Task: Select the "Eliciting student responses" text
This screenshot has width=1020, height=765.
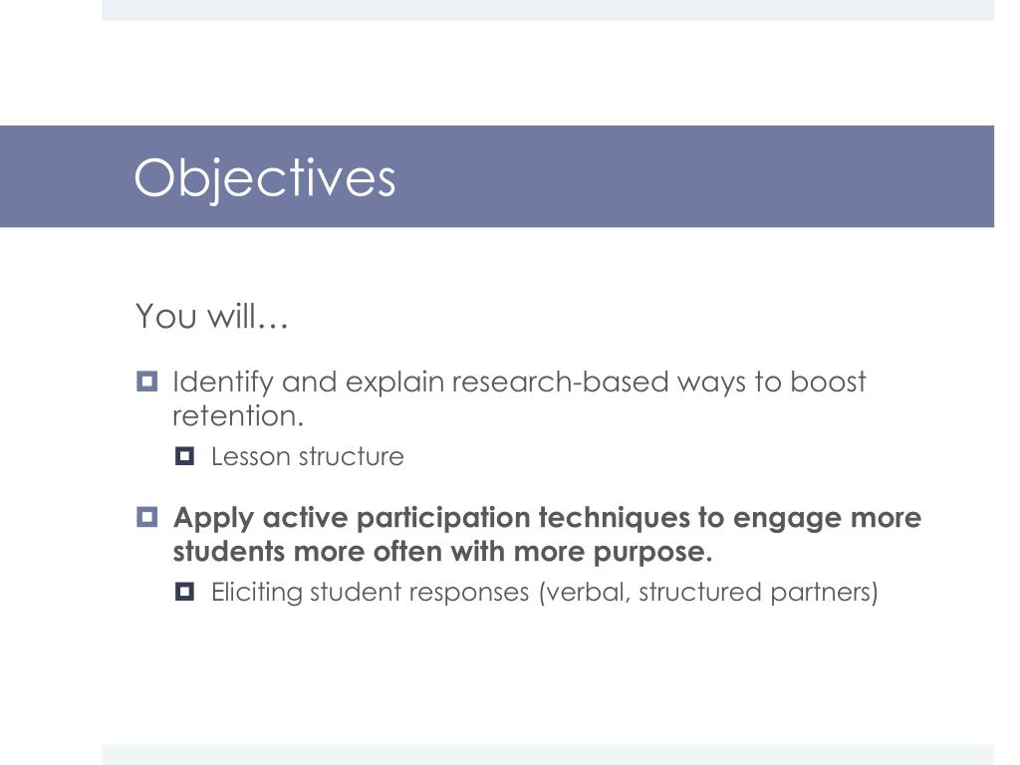Action: click(x=371, y=592)
